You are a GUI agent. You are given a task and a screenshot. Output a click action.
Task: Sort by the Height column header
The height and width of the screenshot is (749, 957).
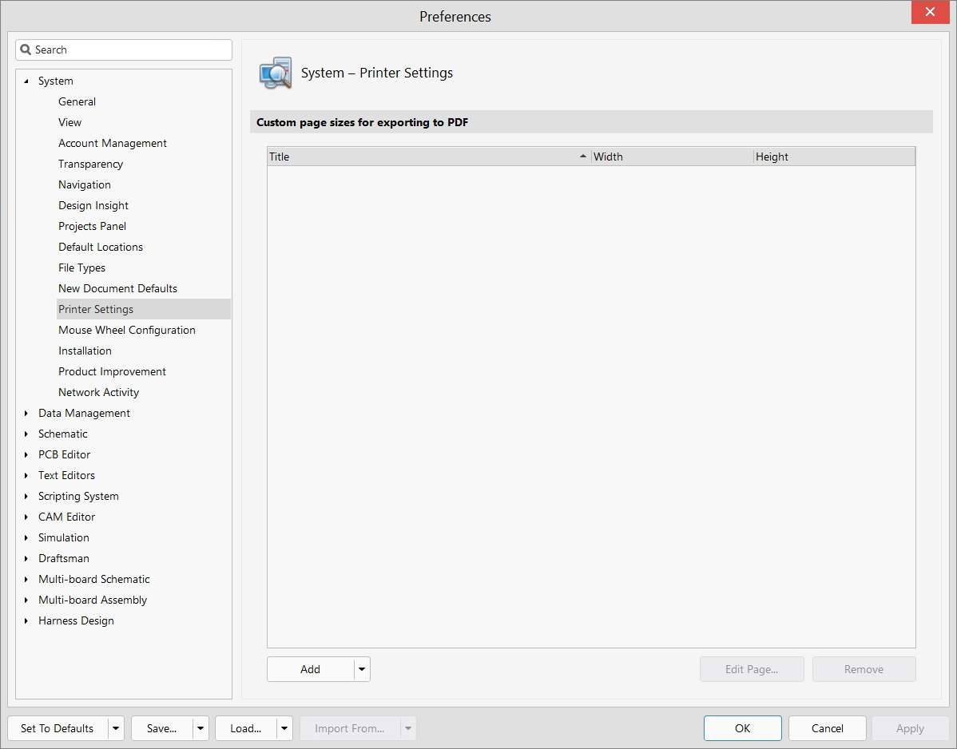coord(834,157)
